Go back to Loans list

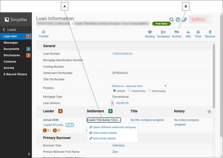click(9, 30)
